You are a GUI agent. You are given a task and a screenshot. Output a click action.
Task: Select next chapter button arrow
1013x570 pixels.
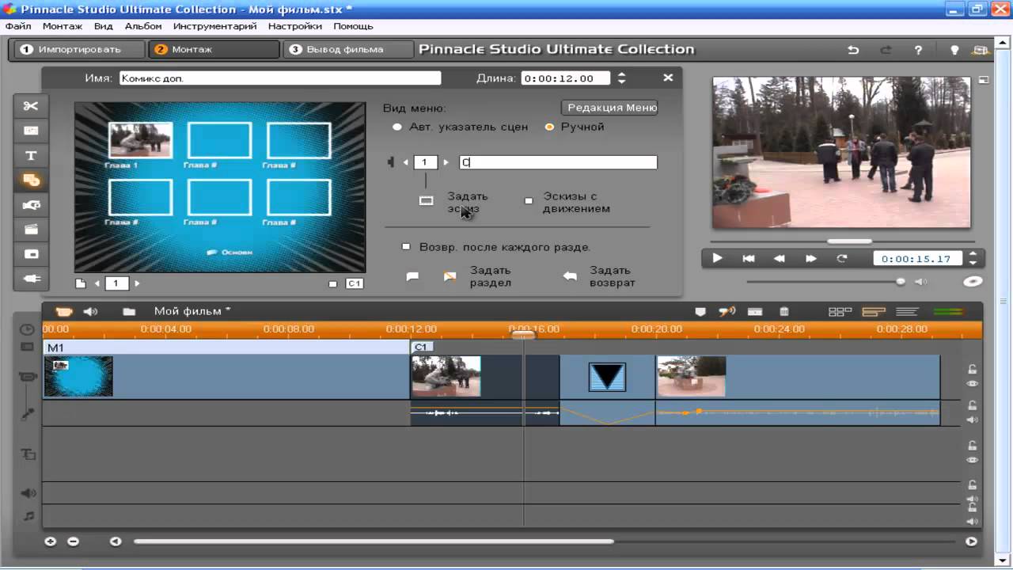pos(446,162)
